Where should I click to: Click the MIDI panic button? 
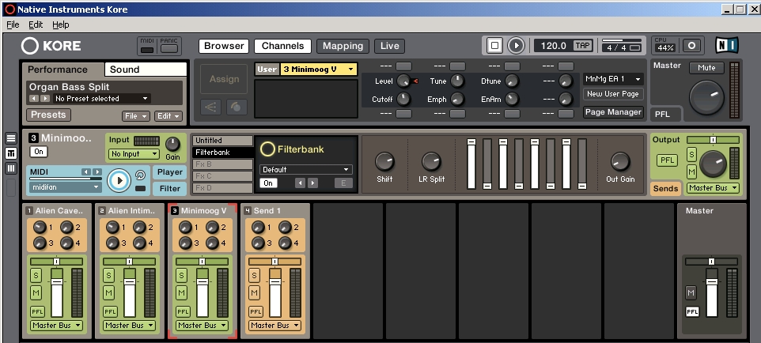point(169,48)
